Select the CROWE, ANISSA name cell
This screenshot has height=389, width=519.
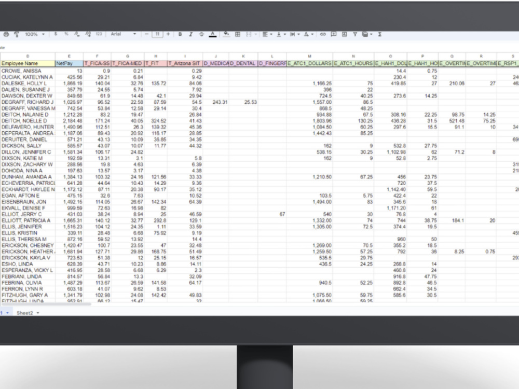point(28,71)
